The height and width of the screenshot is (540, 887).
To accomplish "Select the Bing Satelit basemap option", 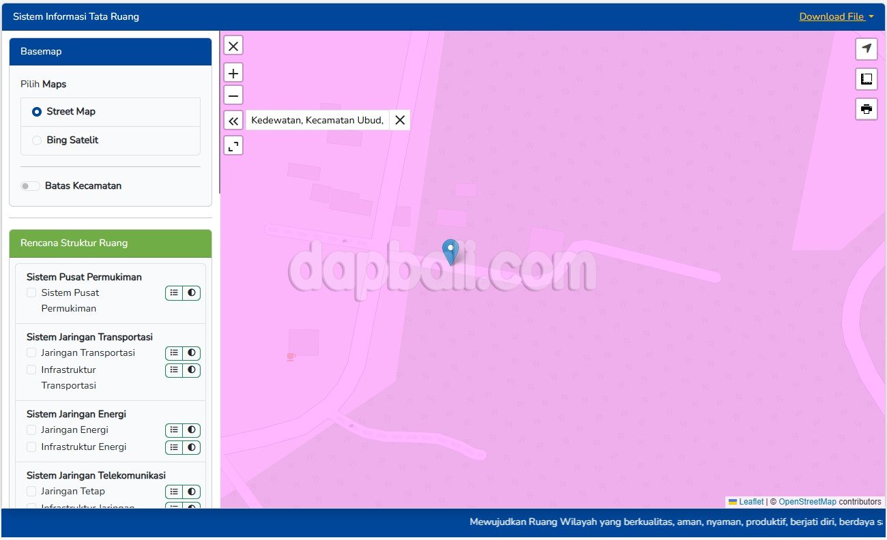I will click(37, 140).
